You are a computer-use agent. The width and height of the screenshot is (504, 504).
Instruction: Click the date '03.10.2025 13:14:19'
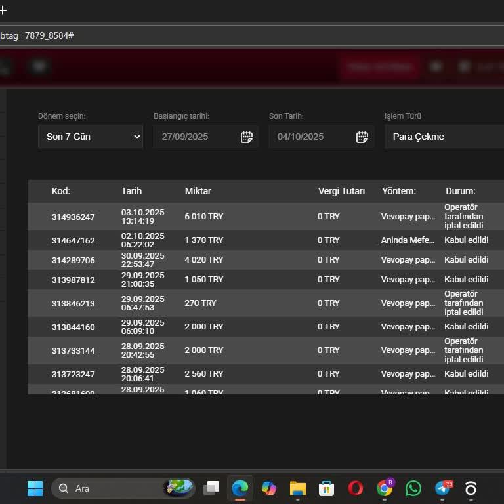point(142,217)
